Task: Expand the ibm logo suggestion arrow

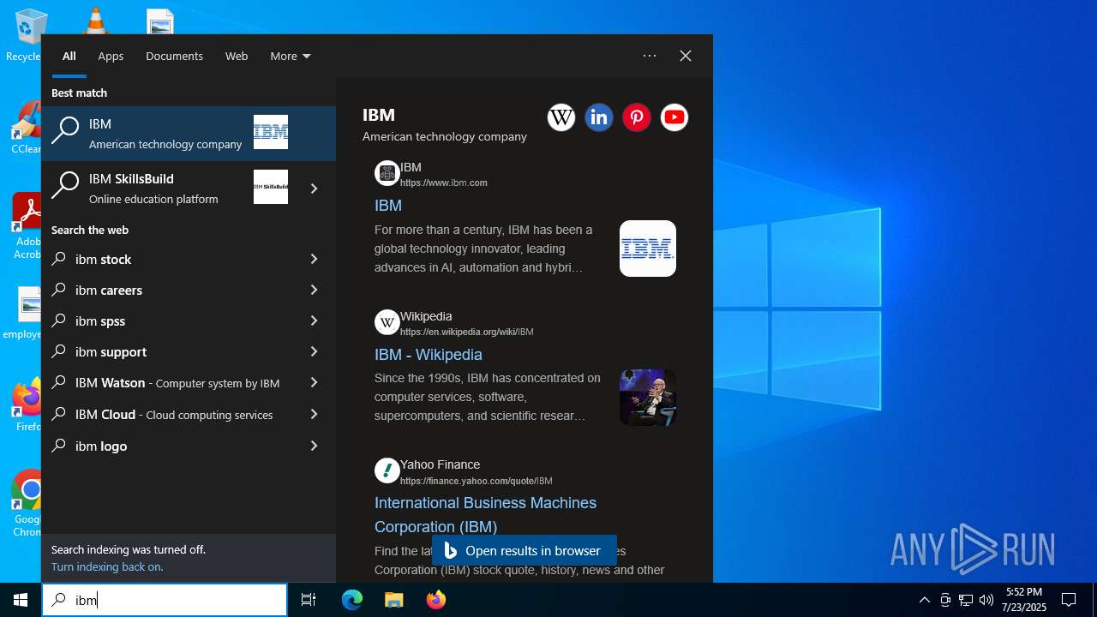Action: (314, 446)
